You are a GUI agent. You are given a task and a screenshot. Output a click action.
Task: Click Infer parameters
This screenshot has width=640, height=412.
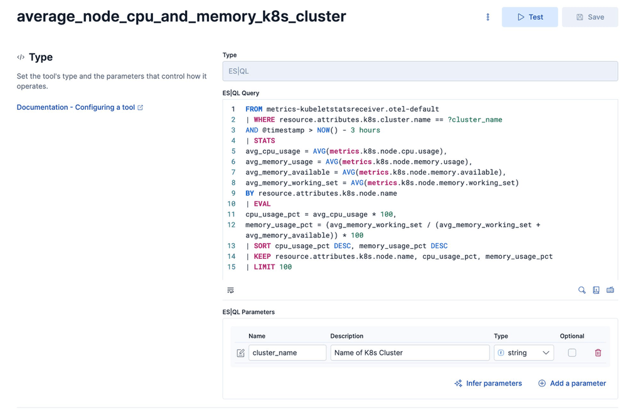488,383
